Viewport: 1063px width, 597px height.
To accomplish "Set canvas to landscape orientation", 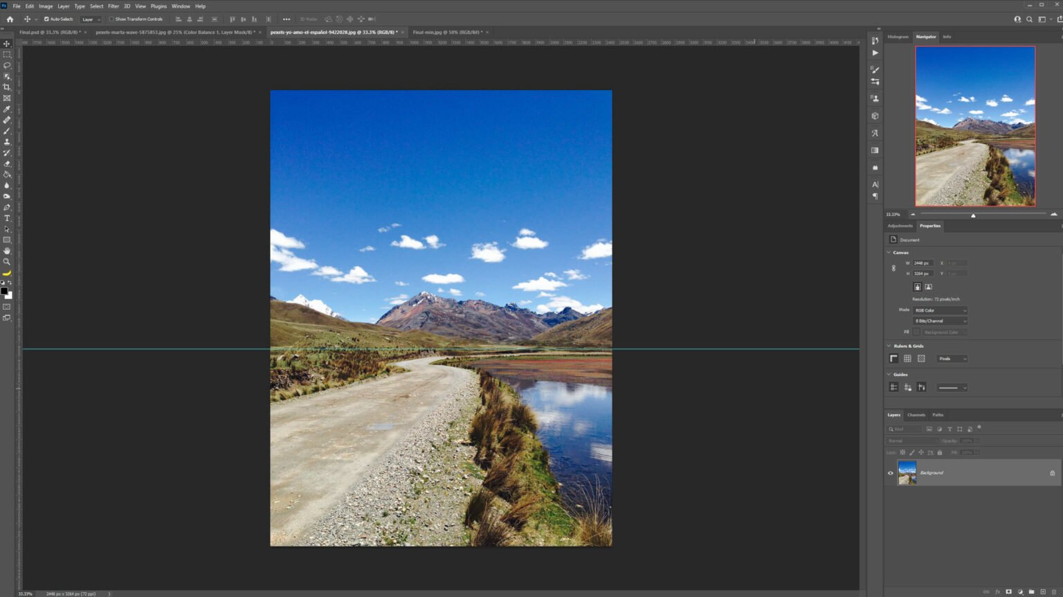I will click(928, 287).
